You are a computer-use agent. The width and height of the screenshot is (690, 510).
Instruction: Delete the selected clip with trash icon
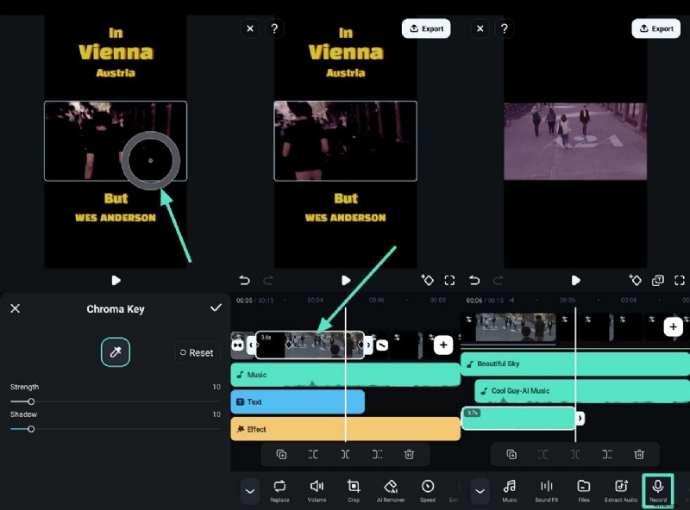coord(409,454)
